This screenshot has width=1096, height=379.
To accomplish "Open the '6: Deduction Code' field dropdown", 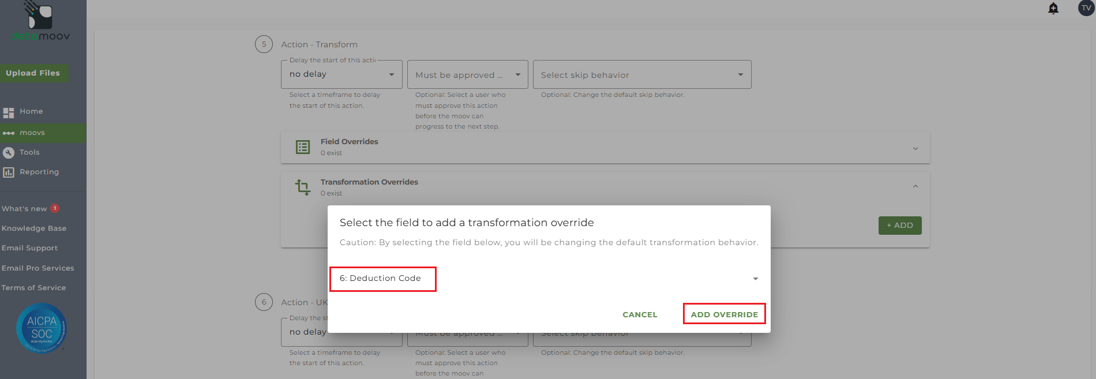I will click(548, 279).
